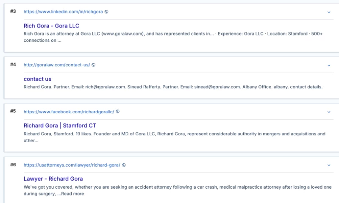Screen dimensions: 339x203
Task: Expand result #4 with its chevron
Action: pos(329,65)
